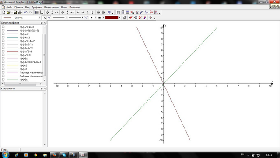Enable the Y(x)=8/x graph checkbox
The height and width of the screenshot is (158, 280).
(x=3, y=58)
